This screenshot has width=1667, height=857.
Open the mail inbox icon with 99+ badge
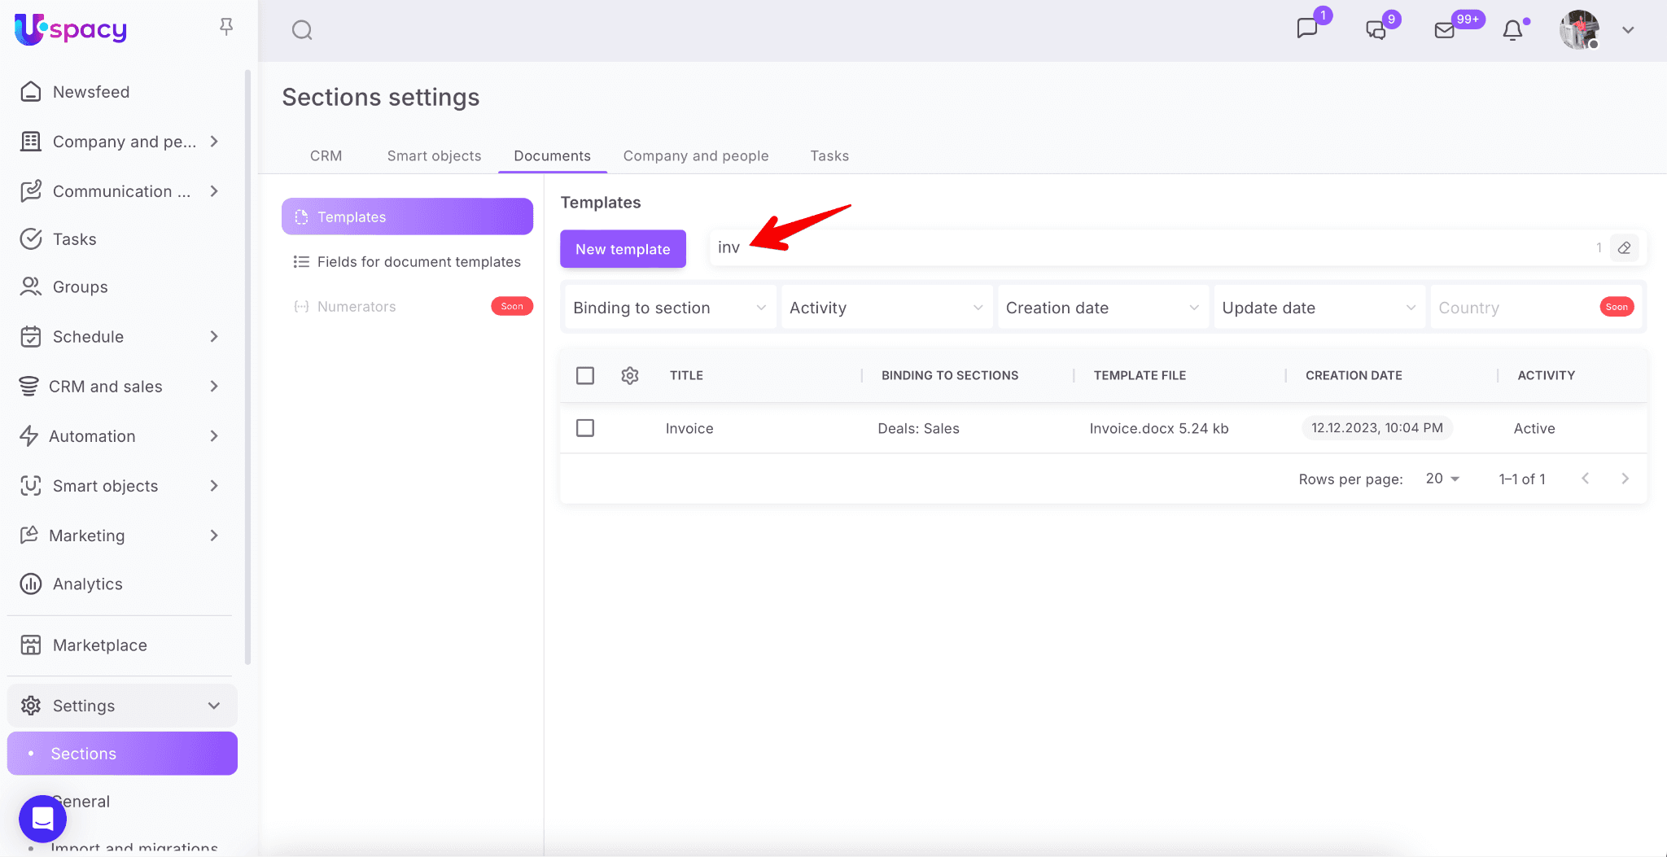1445,30
